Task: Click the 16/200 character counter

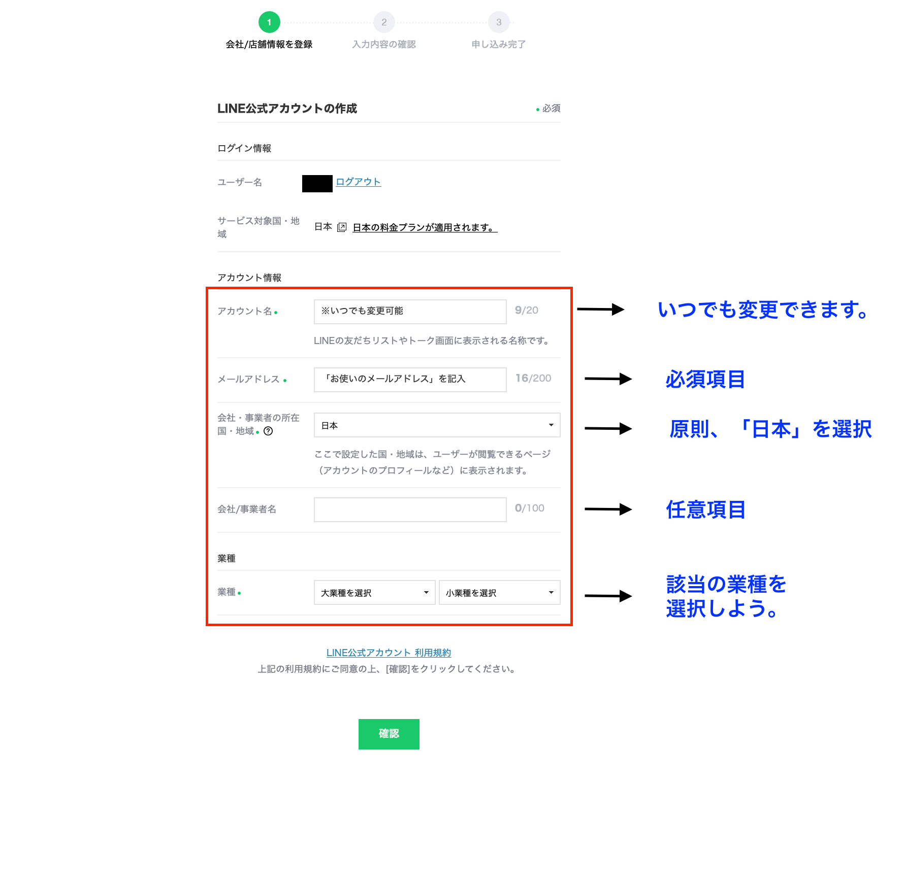Action: pos(533,378)
